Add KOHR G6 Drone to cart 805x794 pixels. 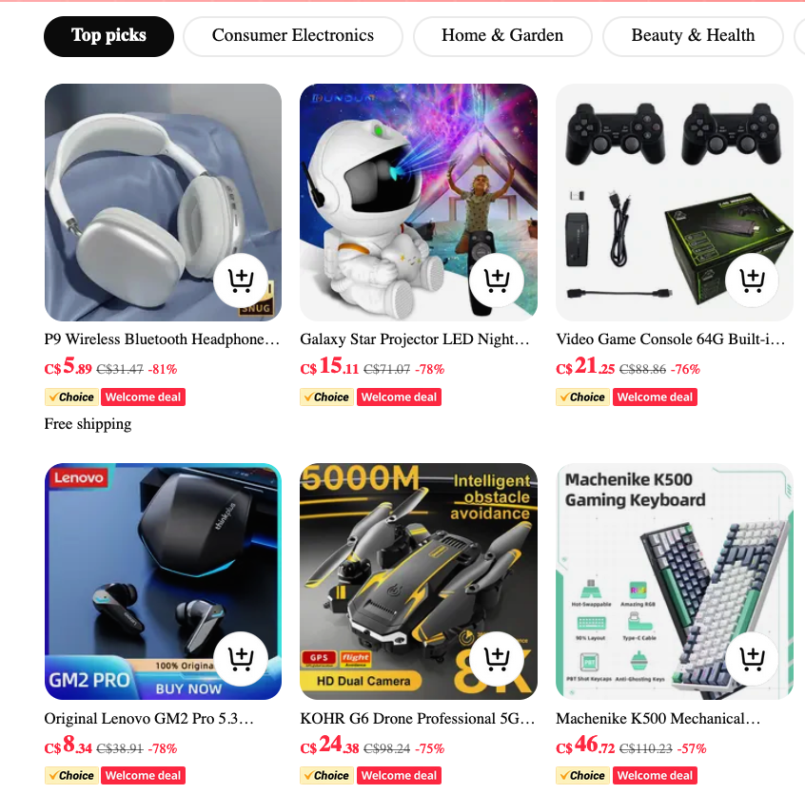click(497, 659)
